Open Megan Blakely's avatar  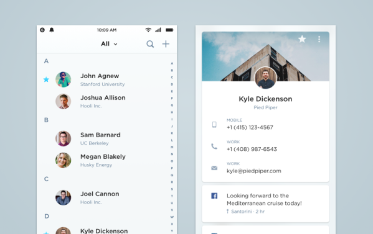tap(64, 160)
